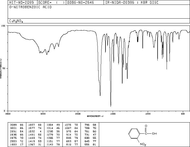Viewport: 190px width, 147px height.
Task: Select peak value 731 in the table
Action: [87, 135]
